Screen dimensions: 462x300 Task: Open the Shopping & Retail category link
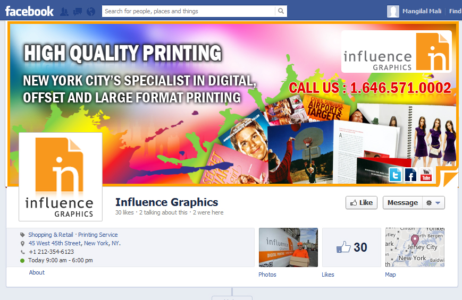tap(51, 235)
